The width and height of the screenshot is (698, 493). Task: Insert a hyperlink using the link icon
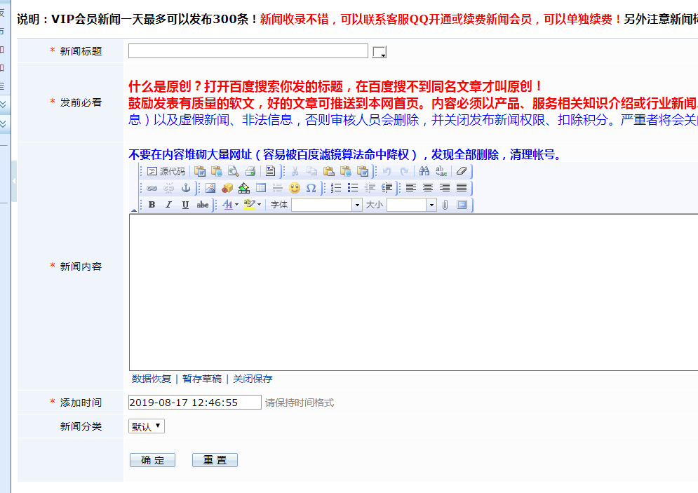point(151,188)
